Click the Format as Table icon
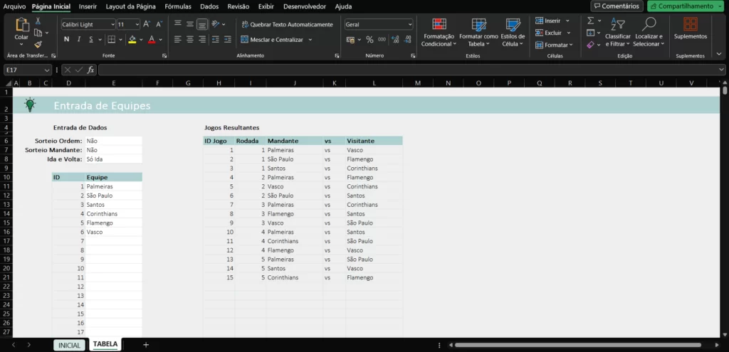Viewport: 729px width, 352px height. coord(478,24)
